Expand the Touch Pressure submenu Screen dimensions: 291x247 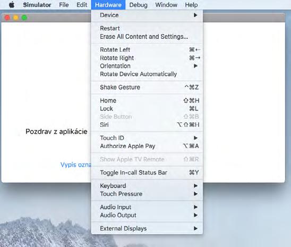coord(147,194)
